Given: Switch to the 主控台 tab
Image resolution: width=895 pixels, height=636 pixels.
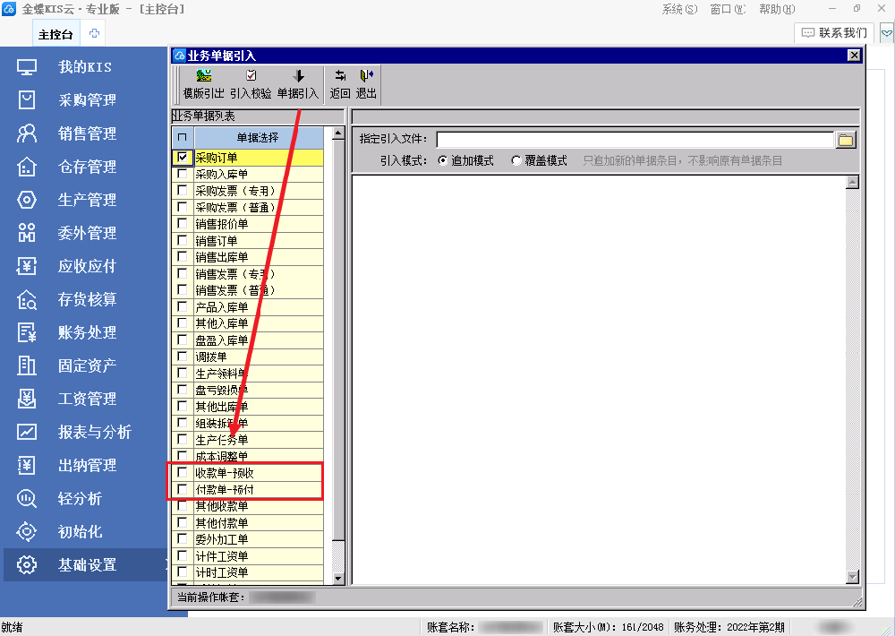Looking at the screenshot, I should coord(55,34).
